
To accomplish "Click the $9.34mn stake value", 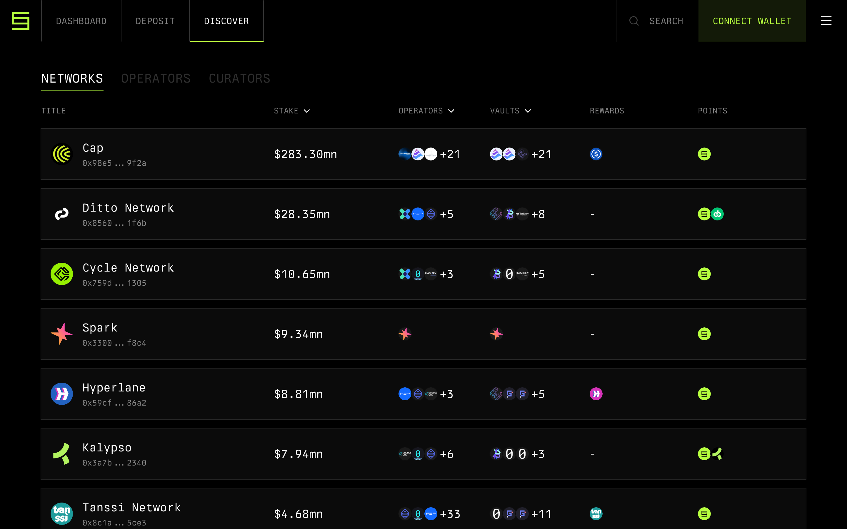I will (x=298, y=334).
